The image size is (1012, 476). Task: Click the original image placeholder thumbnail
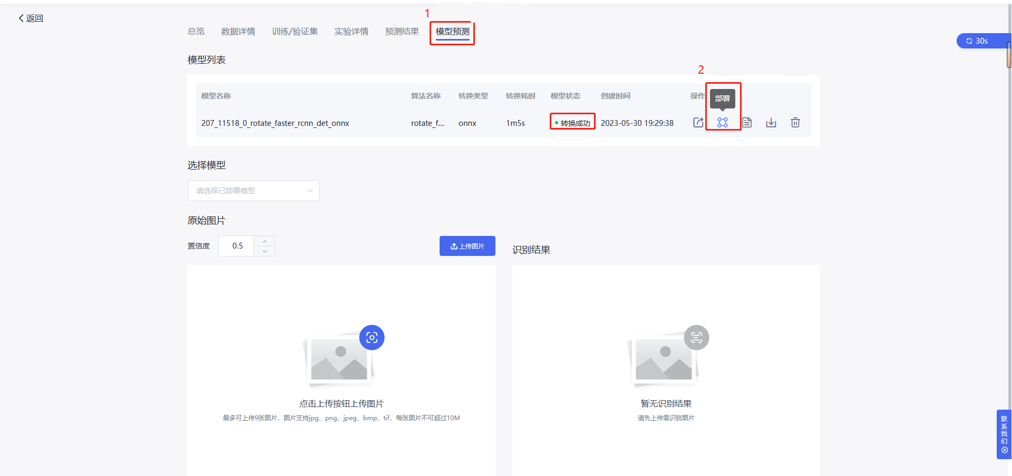point(339,359)
